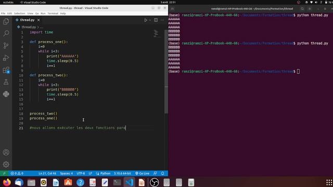The image size is (333, 187).
Task: Open the Edit menu
Action: coord(9,14)
